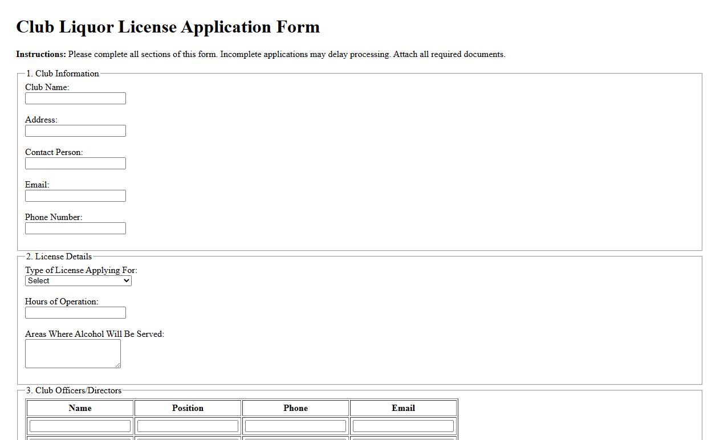Click the Hours of Operation field

click(x=75, y=312)
